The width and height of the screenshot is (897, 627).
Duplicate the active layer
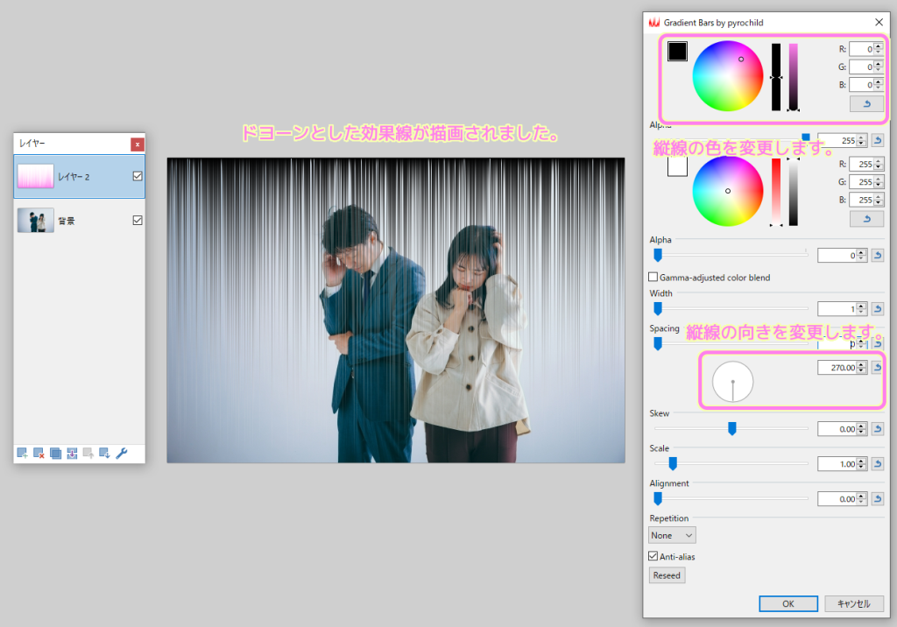[55, 454]
